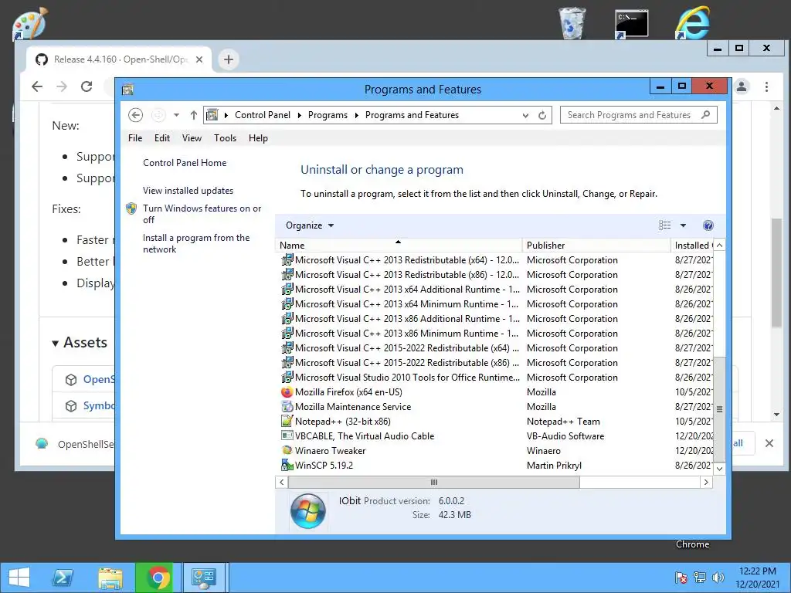Click the horizontal scrollbar thumb
Viewport: 791px width, 593px height.
pos(434,482)
